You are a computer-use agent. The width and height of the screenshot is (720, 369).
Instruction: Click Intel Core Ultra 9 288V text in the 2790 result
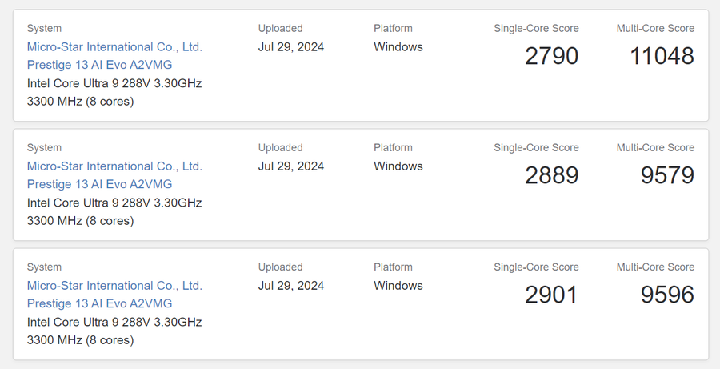[114, 83]
